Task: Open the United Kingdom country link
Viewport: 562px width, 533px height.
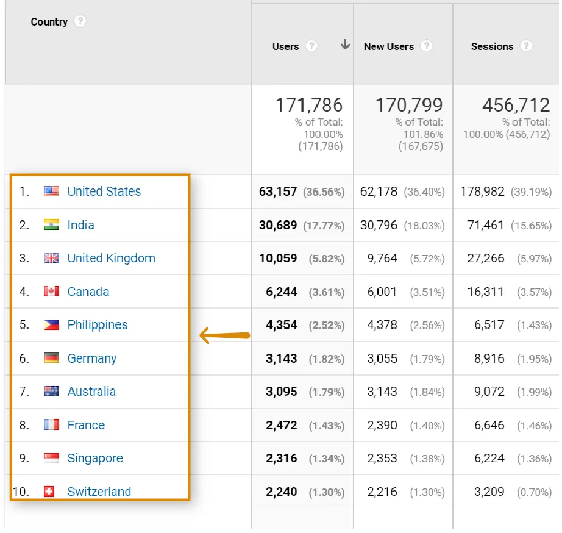Action: [111, 258]
